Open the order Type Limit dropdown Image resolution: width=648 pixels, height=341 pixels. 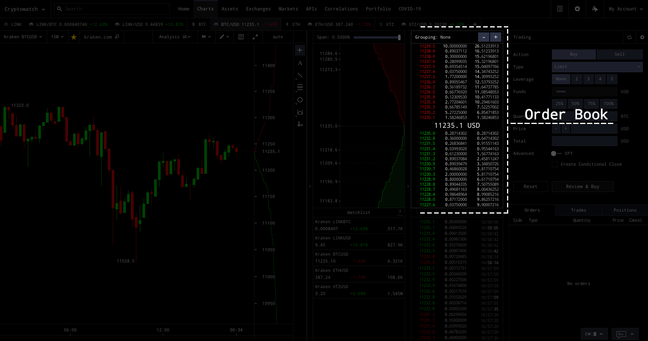pyautogui.click(x=597, y=67)
